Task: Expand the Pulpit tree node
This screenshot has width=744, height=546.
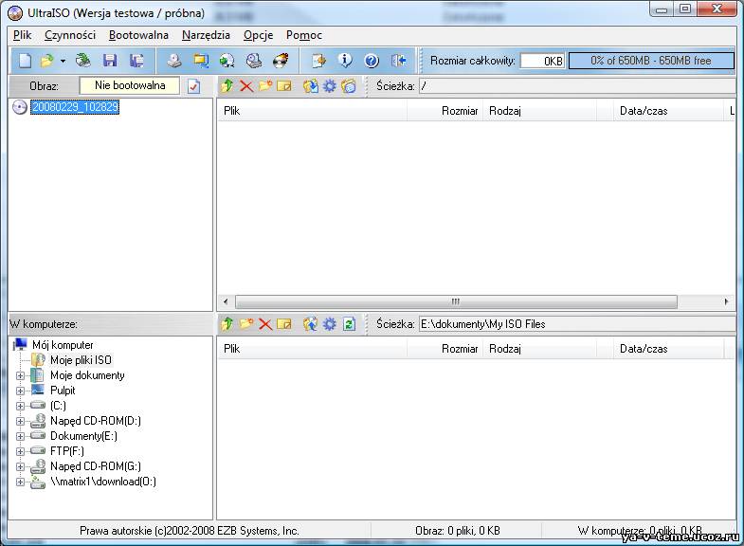Action: point(20,391)
